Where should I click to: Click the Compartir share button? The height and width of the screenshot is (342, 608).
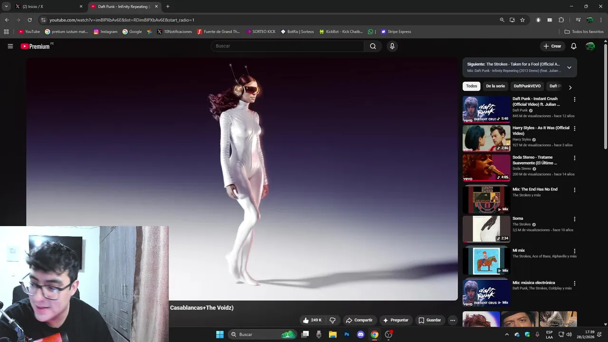point(359,320)
